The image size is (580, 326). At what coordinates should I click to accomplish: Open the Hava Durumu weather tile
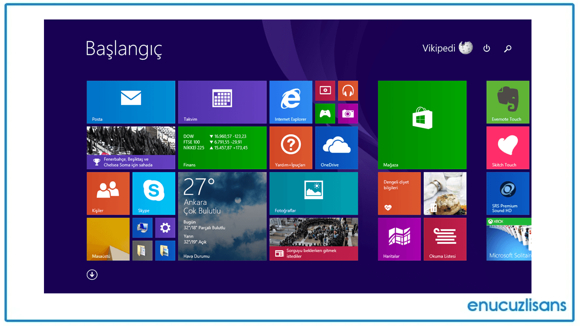[222, 216]
